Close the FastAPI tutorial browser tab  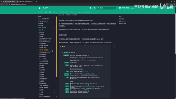click(18, 1)
